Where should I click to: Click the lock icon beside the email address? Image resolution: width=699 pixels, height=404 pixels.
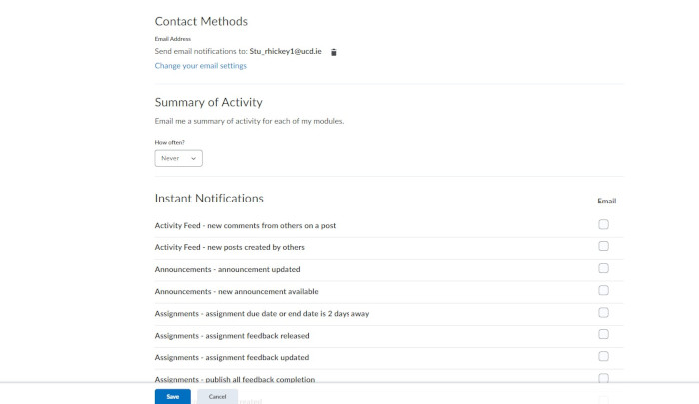[334, 51]
